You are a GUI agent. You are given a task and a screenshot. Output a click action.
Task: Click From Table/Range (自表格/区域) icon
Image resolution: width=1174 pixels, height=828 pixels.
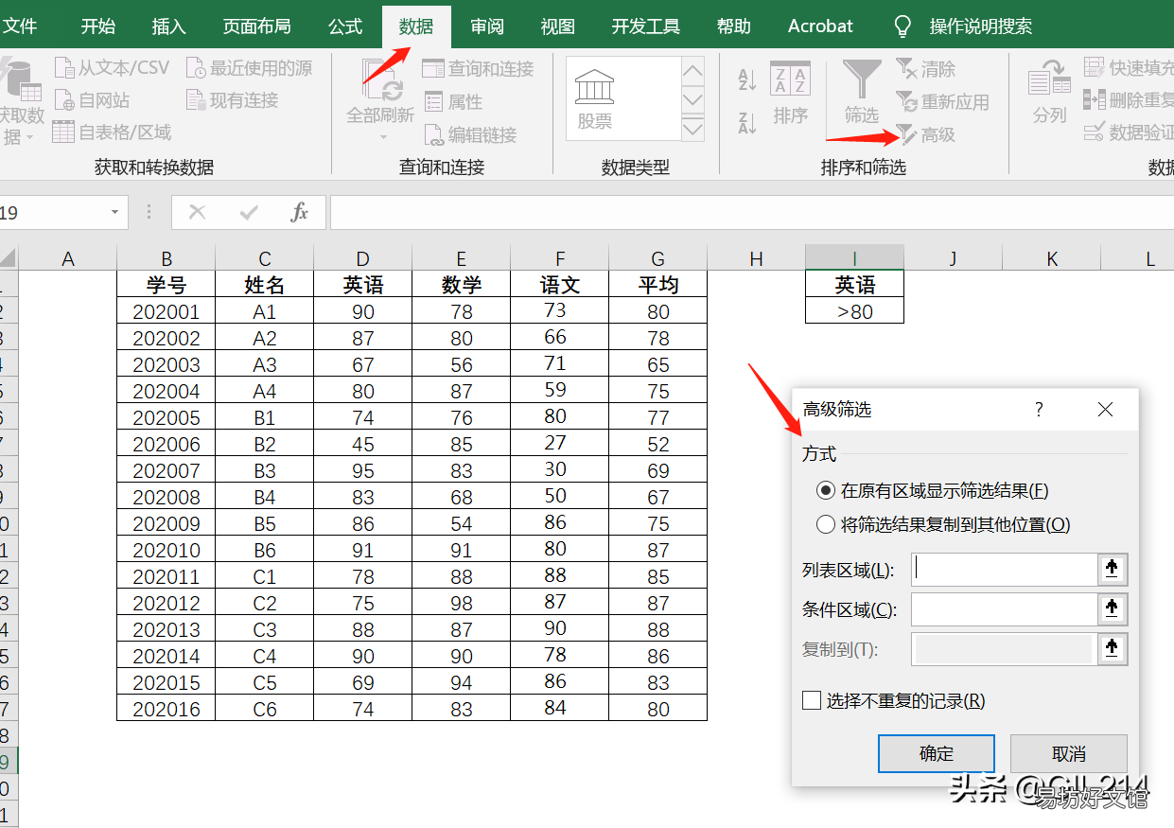(x=63, y=132)
